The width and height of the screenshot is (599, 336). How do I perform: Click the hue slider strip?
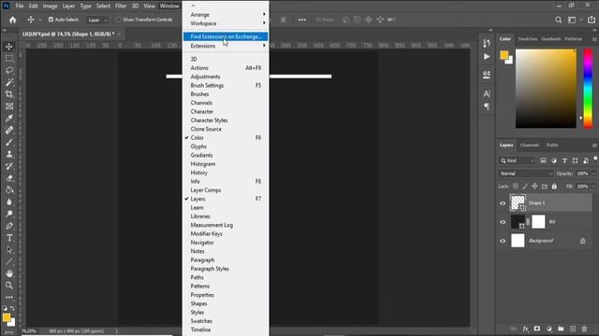(x=588, y=88)
